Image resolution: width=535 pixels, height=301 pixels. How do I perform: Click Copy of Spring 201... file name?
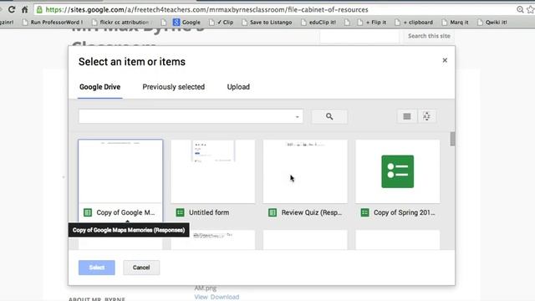click(405, 212)
